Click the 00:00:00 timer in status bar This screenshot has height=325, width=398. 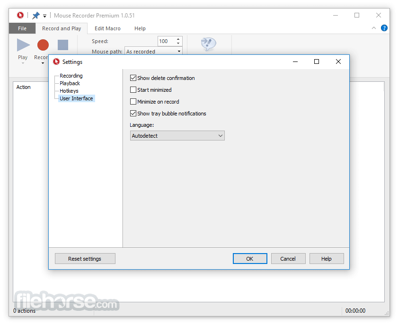pyautogui.click(x=355, y=311)
